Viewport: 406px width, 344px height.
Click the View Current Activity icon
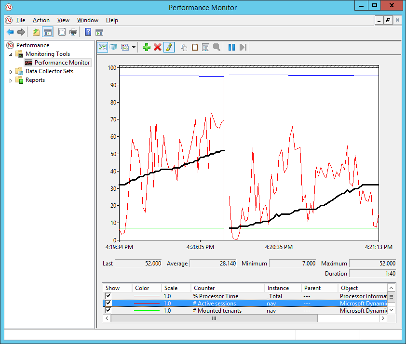point(103,47)
